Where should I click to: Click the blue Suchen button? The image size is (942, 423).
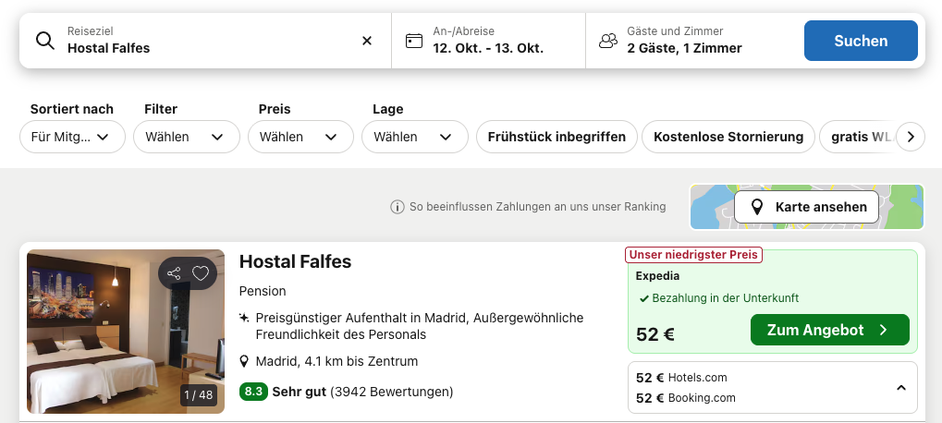tap(861, 41)
